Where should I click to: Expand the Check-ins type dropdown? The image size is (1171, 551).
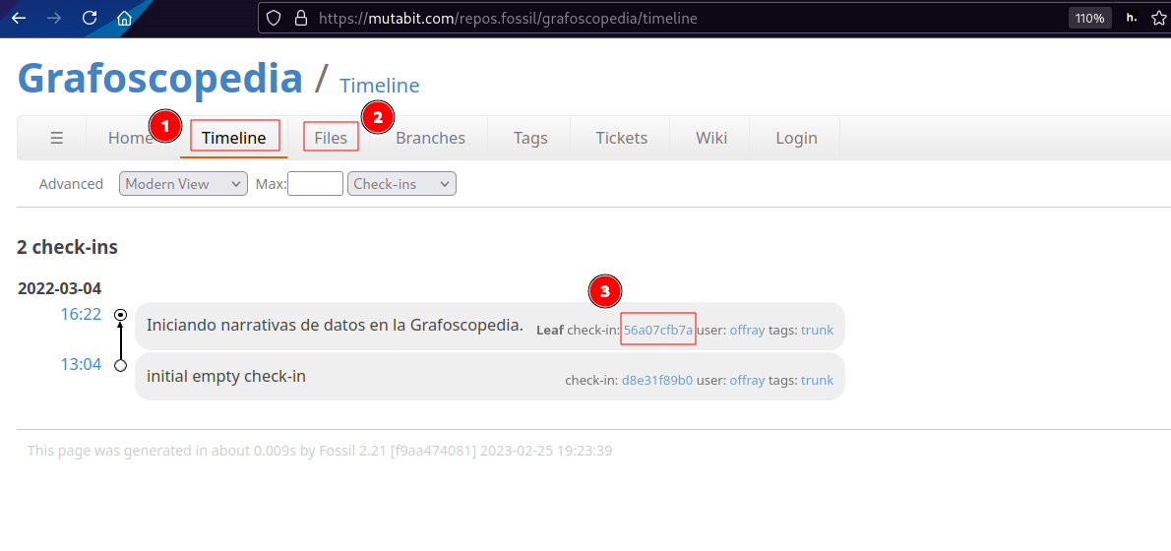coord(401,184)
